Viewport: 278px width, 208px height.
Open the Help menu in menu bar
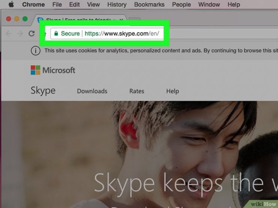point(234,4)
